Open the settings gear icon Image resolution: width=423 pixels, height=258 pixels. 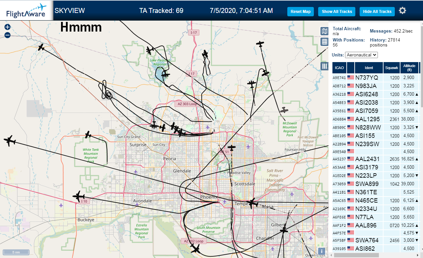click(402, 11)
